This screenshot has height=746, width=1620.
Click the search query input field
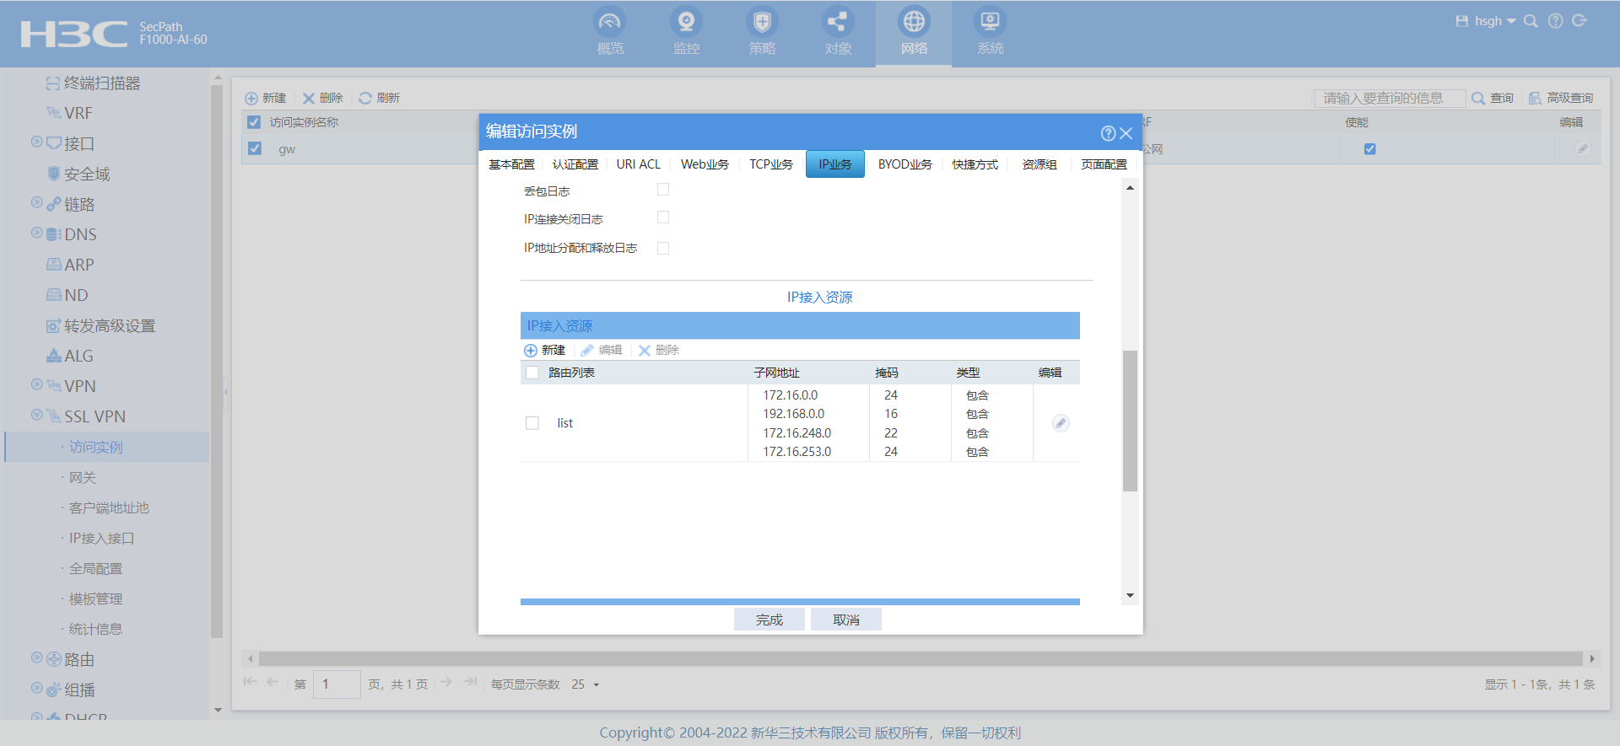click(x=1389, y=99)
